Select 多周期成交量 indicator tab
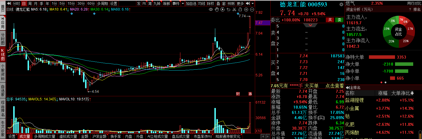The height and width of the screenshot is (139, 422). click(x=45, y=136)
